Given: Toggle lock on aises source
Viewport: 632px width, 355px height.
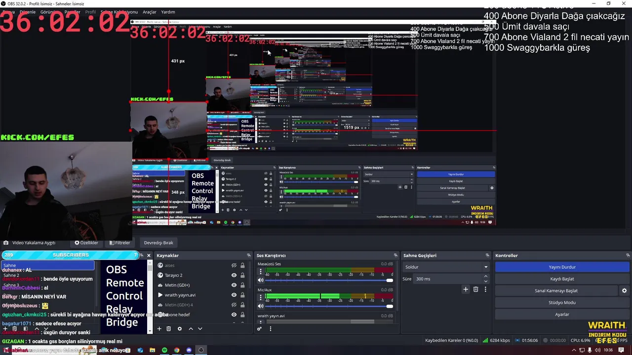Looking at the screenshot, I should tap(242, 265).
